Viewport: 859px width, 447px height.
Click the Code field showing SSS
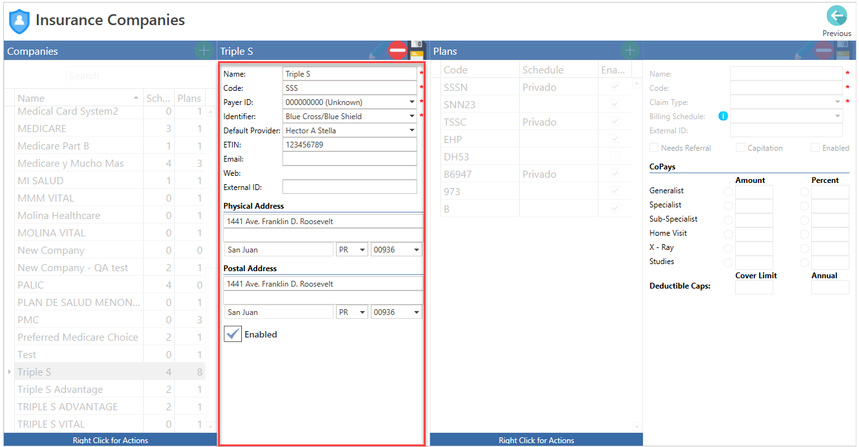pos(350,88)
